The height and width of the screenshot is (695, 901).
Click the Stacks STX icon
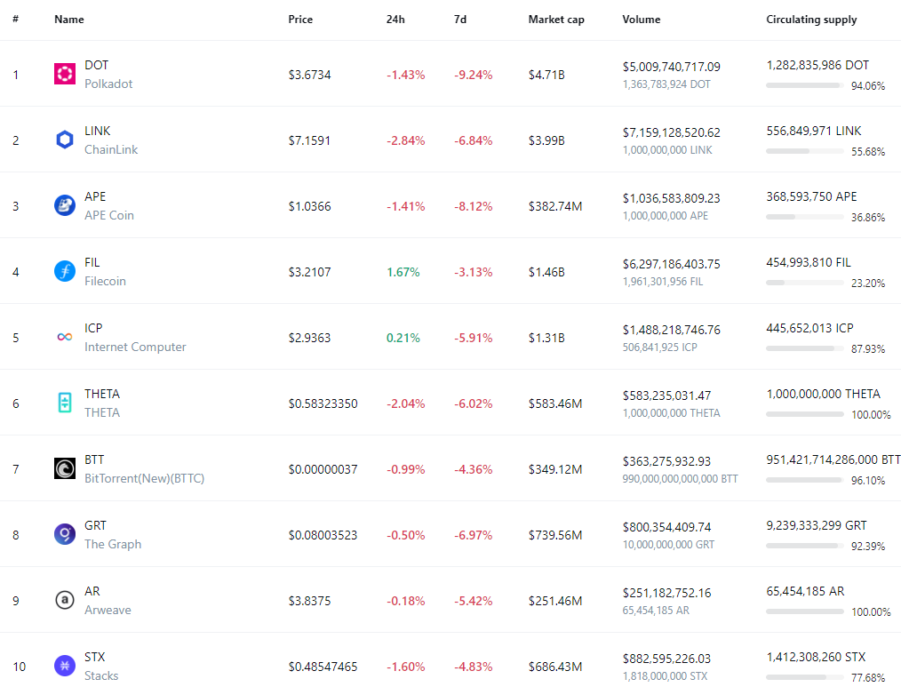pos(65,666)
